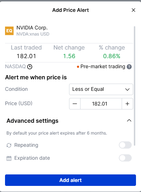
Task: Click the Add alert button
Action: pyautogui.click(x=70, y=180)
